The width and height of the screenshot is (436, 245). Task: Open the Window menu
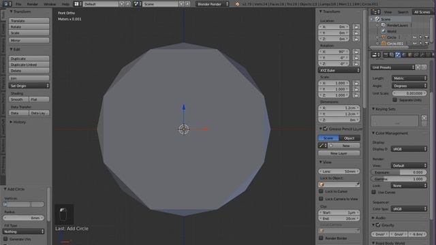click(50, 4)
